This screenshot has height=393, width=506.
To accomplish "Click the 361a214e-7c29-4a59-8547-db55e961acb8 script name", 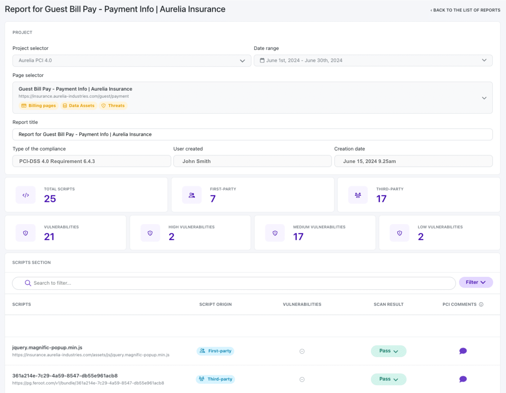I will coord(65,376).
